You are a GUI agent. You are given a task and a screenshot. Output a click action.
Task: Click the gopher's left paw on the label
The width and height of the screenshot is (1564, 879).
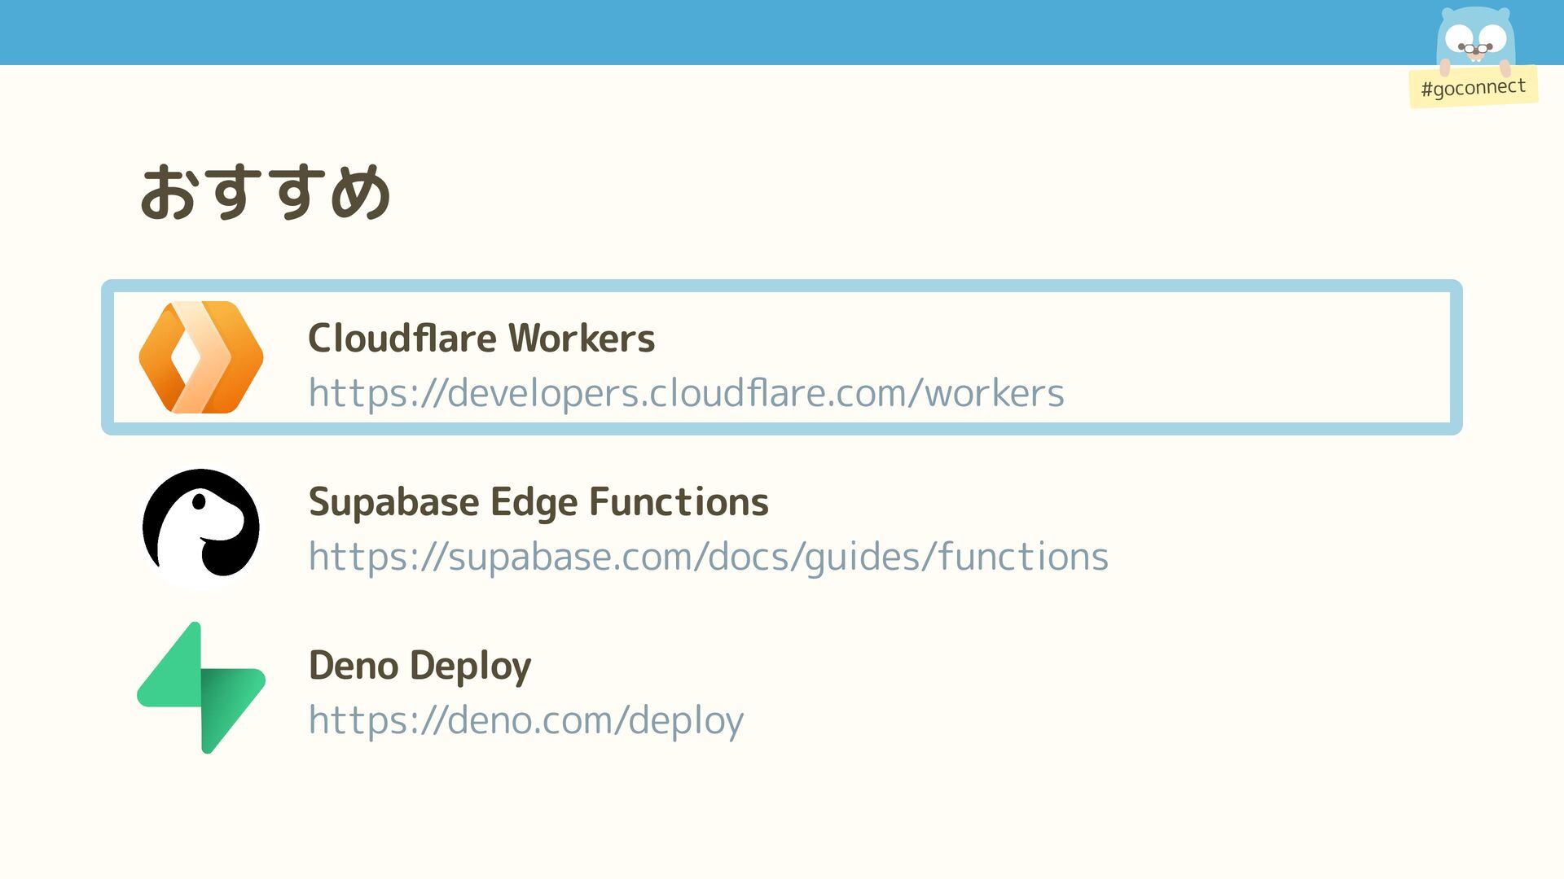pyautogui.click(x=1444, y=68)
